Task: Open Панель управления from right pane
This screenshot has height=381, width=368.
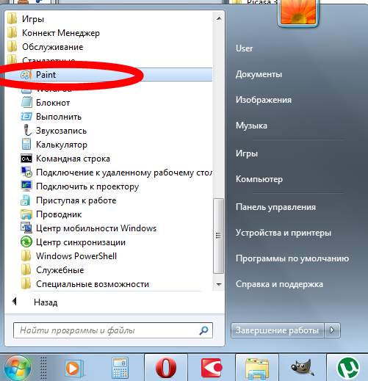Action: 275,207
